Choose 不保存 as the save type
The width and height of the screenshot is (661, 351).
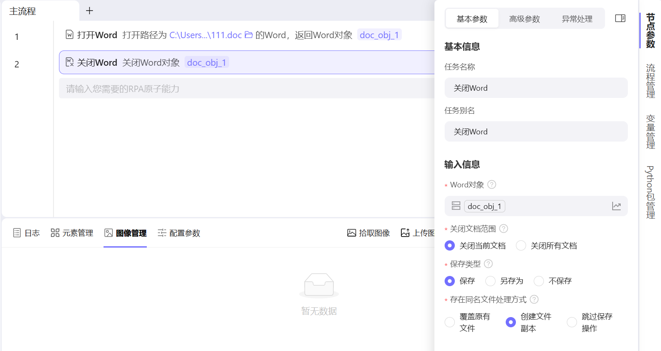[538, 281]
